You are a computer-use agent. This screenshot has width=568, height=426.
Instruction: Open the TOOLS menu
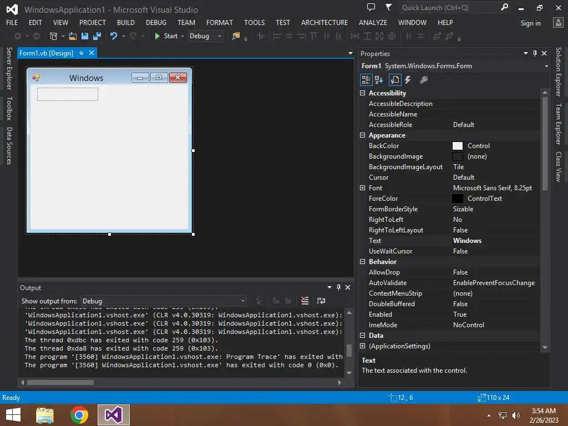(x=254, y=22)
